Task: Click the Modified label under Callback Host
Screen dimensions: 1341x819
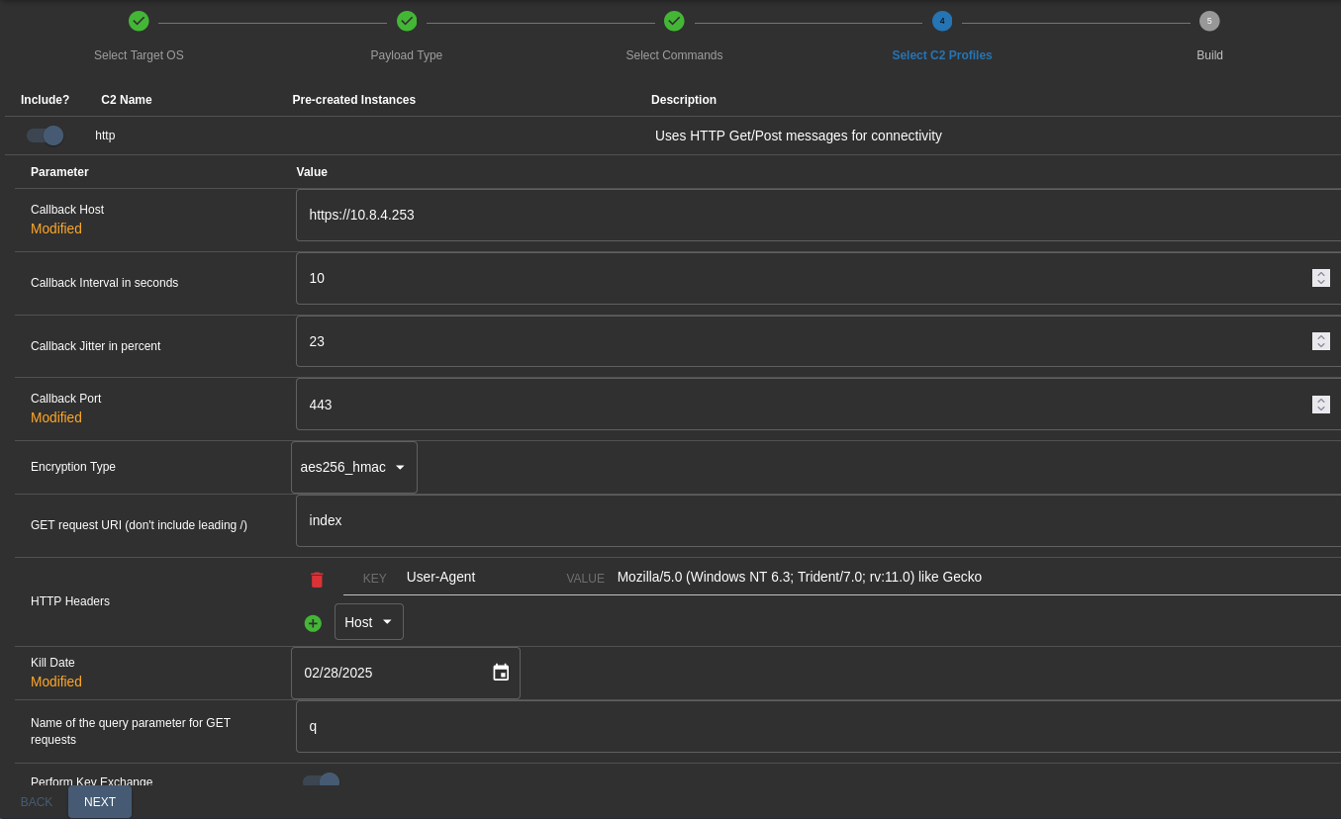Action: click(x=56, y=228)
